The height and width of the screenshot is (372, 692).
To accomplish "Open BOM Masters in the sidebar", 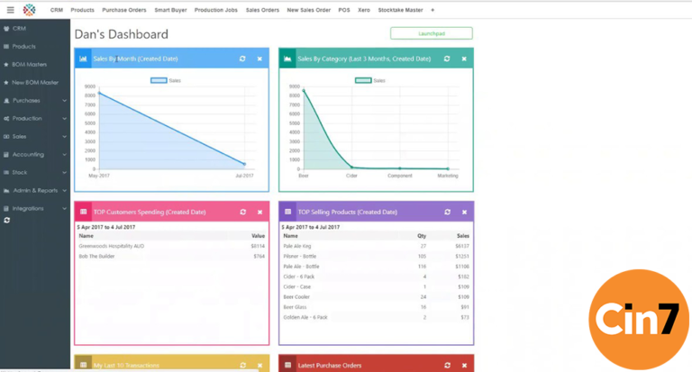I will click(29, 64).
